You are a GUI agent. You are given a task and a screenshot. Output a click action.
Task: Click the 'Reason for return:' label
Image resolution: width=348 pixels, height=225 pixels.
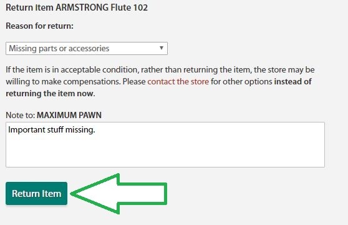pos(39,26)
